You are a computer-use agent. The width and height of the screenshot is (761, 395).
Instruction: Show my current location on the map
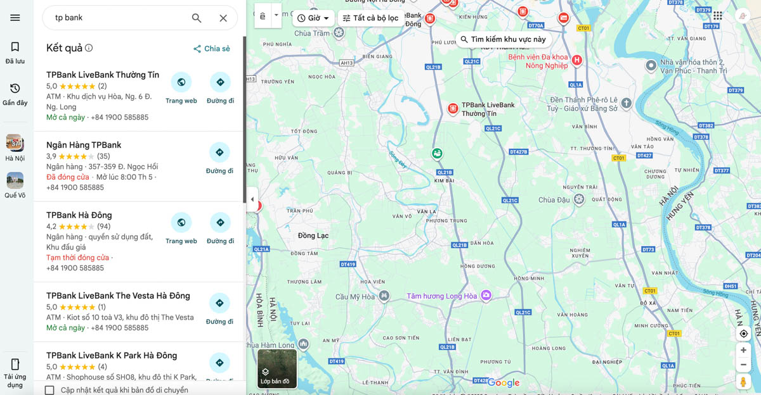pyautogui.click(x=744, y=334)
